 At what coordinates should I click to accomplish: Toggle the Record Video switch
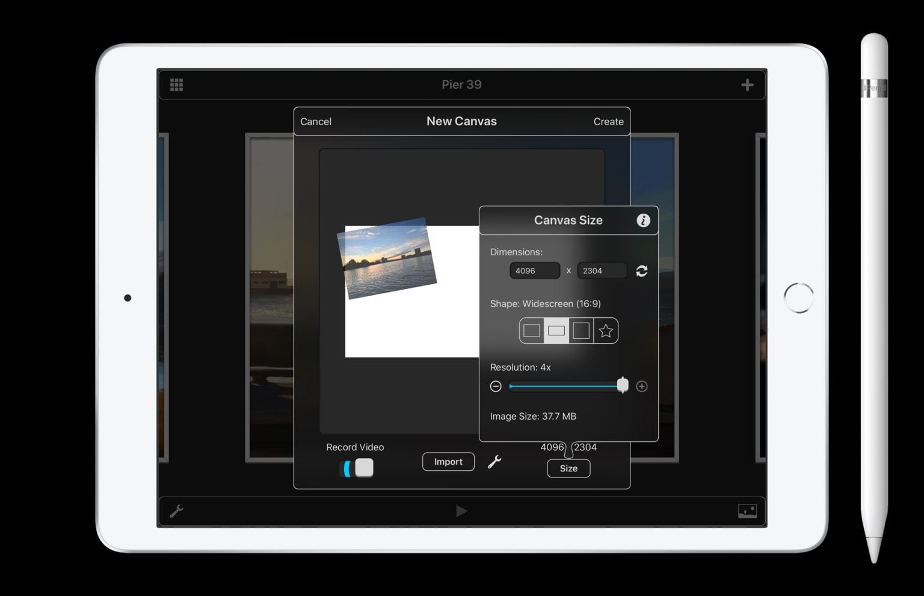(357, 468)
